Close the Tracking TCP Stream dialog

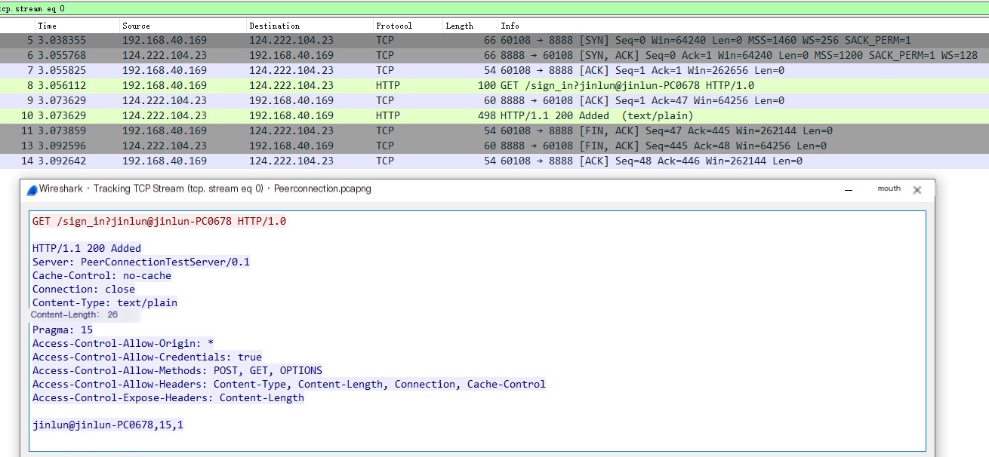click(x=917, y=190)
